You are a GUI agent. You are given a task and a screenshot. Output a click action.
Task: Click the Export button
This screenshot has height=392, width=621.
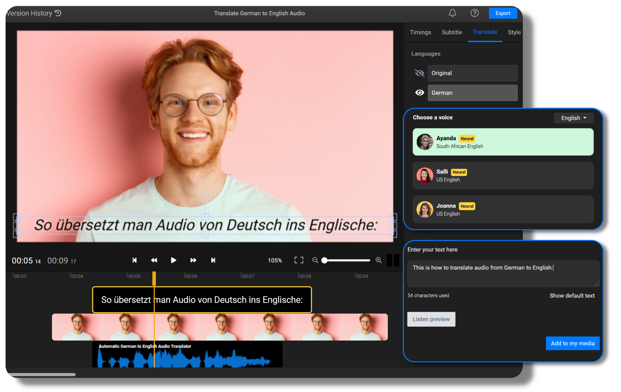click(503, 13)
